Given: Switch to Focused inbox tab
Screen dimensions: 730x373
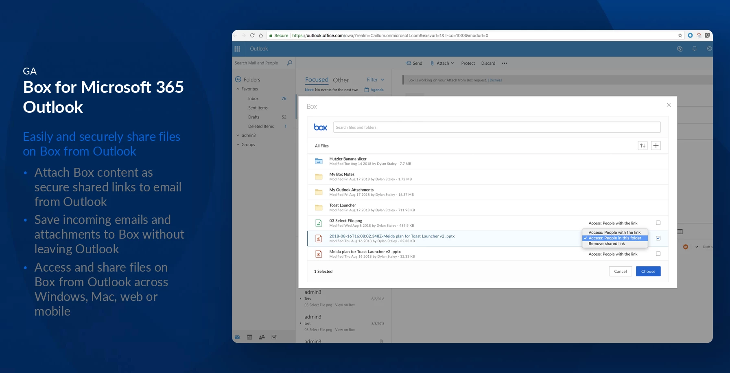Looking at the screenshot, I should (317, 80).
